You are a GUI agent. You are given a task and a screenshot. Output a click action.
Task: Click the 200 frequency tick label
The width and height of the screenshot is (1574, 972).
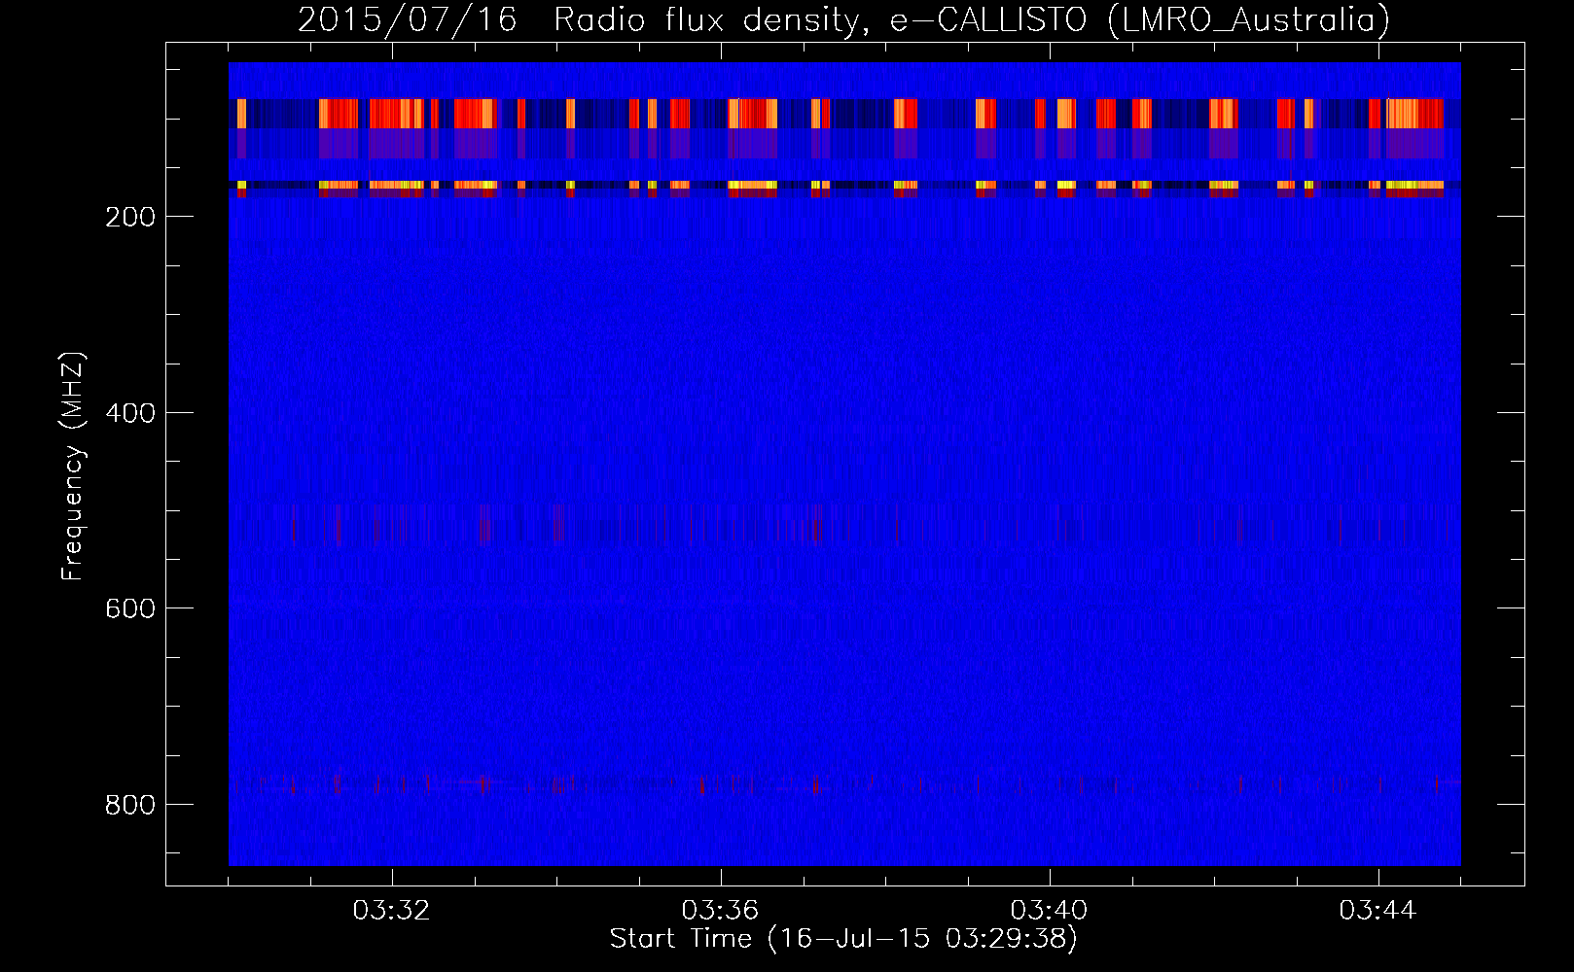pos(130,217)
